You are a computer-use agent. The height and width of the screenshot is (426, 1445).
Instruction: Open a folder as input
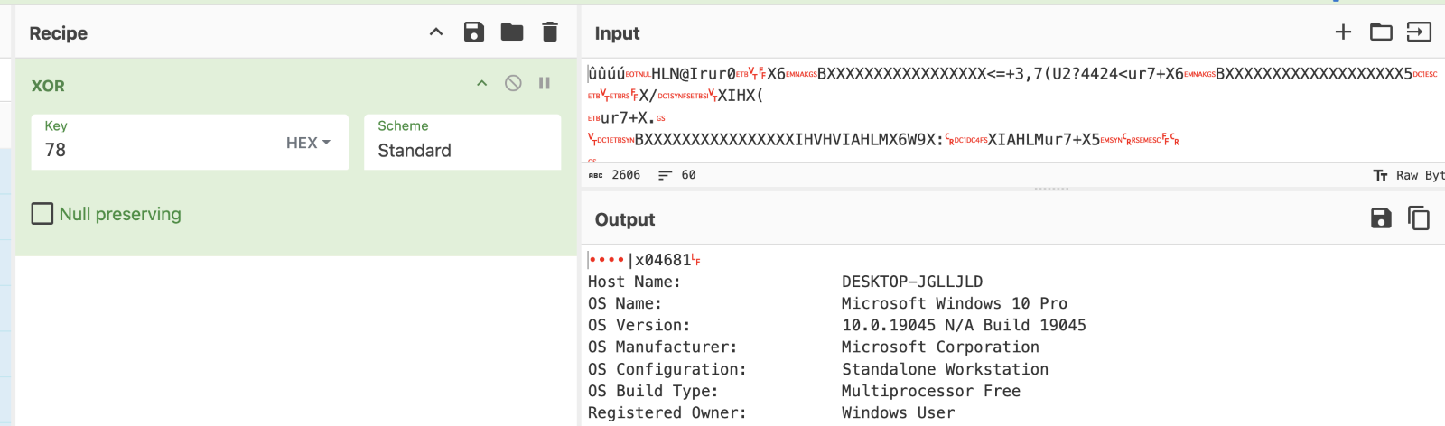click(1381, 32)
